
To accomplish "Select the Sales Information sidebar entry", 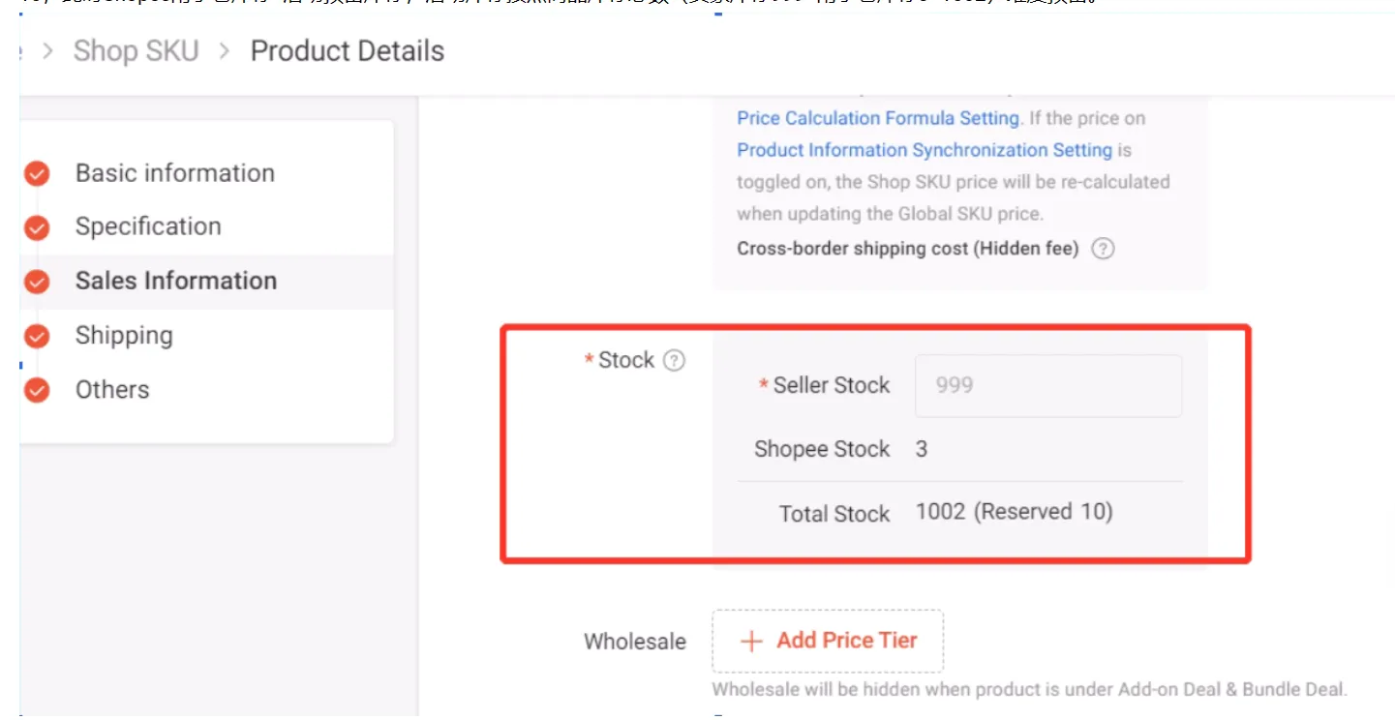I will (x=175, y=281).
